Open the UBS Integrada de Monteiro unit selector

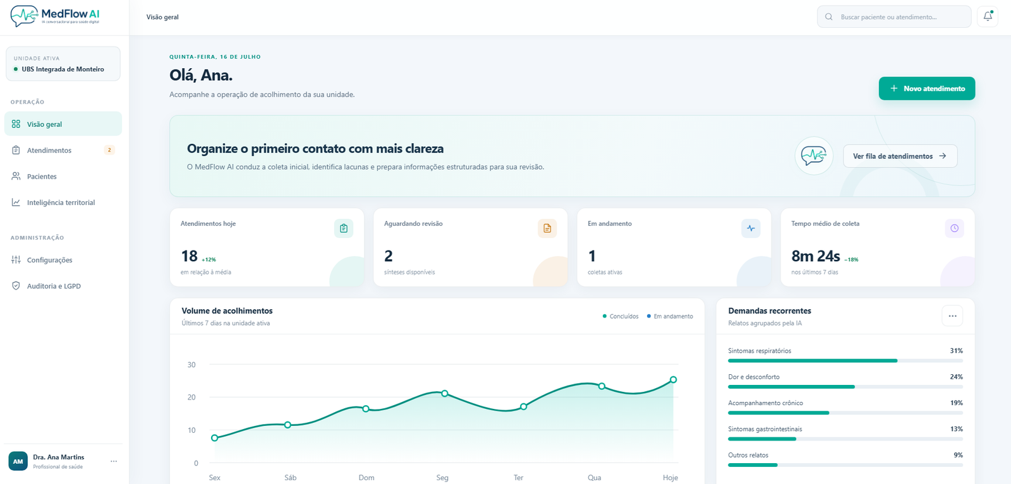click(x=63, y=64)
